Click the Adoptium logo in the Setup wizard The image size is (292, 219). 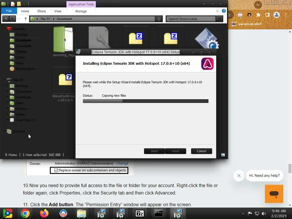[x=208, y=64]
